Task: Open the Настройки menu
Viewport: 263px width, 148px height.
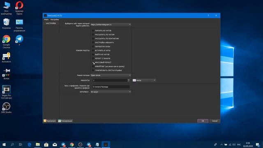Action: pos(55,20)
